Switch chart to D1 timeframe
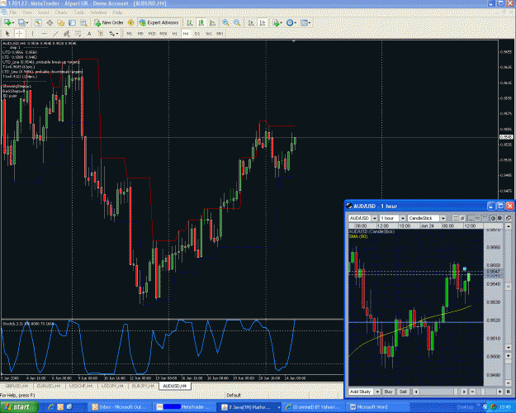 [197, 34]
